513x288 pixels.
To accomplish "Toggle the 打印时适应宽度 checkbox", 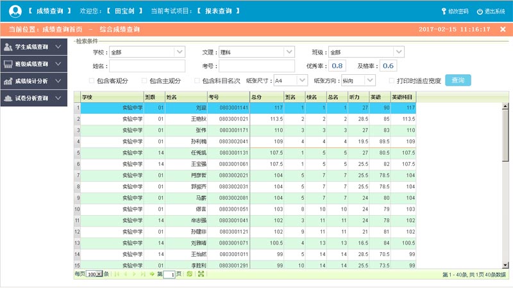I will point(392,81).
